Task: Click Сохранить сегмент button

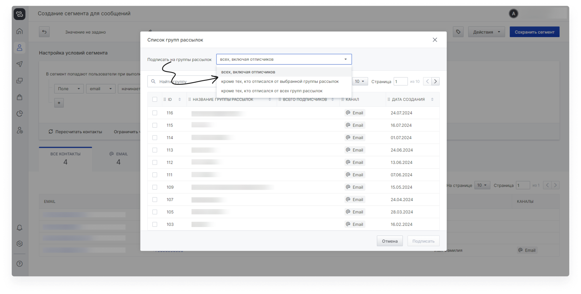Action: pyautogui.click(x=534, y=32)
